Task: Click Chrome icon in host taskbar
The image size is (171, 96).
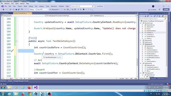Action: [29, 94]
